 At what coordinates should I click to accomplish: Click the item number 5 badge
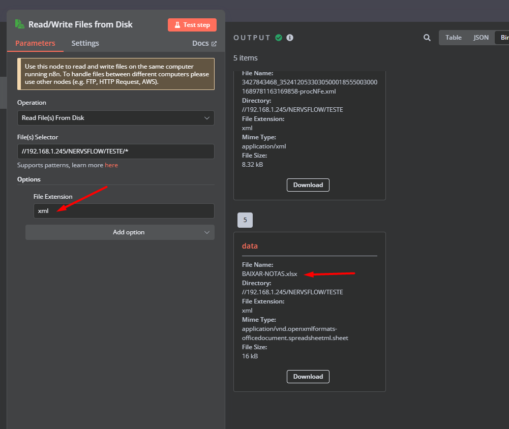tap(245, 220)
